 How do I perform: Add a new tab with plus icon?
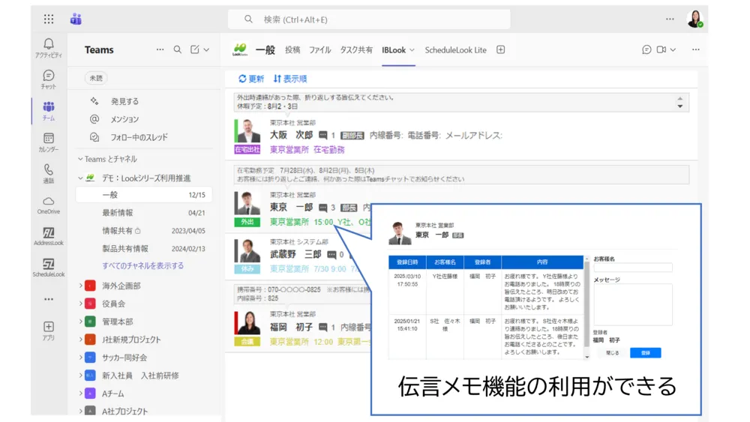coord(501,49)
